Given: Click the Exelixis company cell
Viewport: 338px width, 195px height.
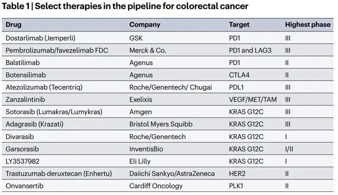Looking at the screenshot, I should coord(141,100).
